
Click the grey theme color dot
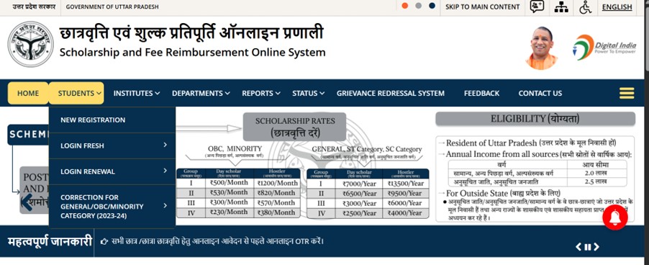click(419, 6)
